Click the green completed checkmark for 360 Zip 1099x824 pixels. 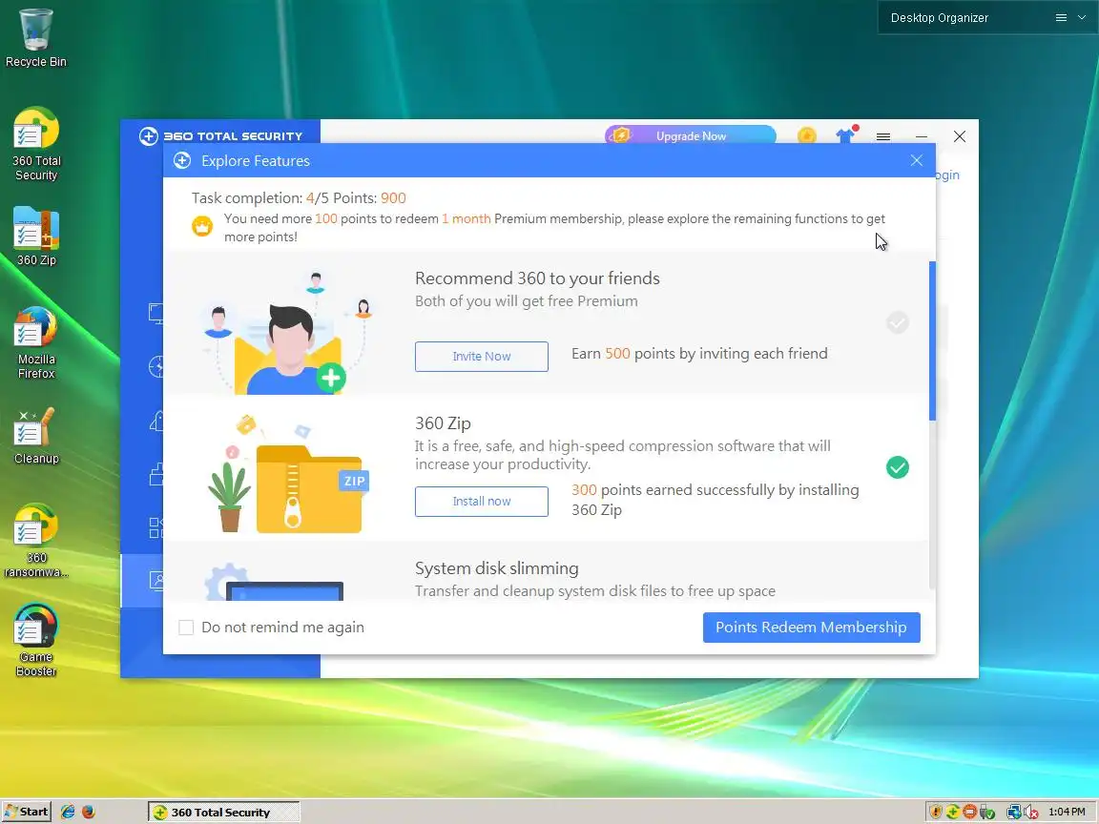coord(897,467)
